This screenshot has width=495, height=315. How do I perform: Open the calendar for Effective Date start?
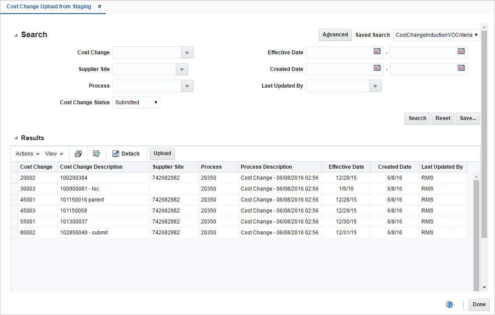pos(377,51)
